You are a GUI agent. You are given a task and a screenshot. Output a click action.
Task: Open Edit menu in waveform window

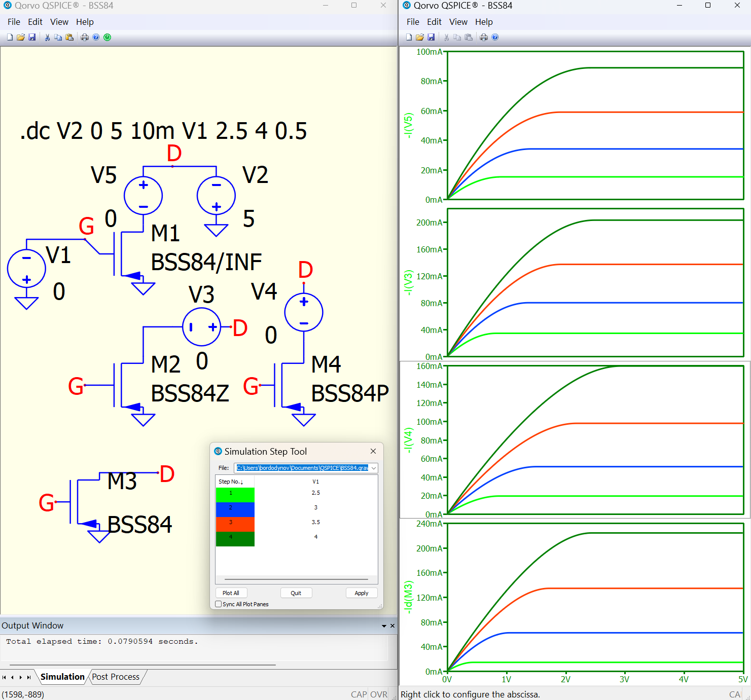(434, 22)
